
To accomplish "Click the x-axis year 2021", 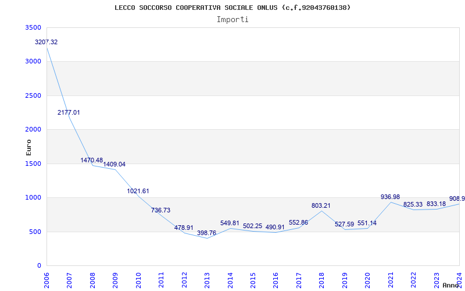I will coord(391,280).
